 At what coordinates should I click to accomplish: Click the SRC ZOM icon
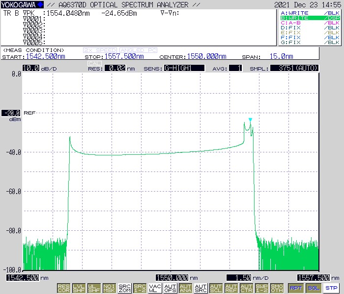[125, 288]
